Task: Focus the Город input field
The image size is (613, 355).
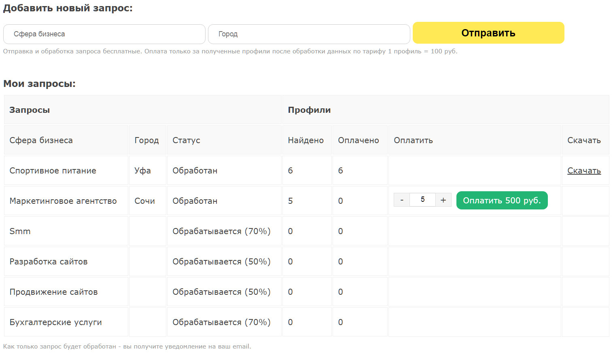Action: click(309, 34)
